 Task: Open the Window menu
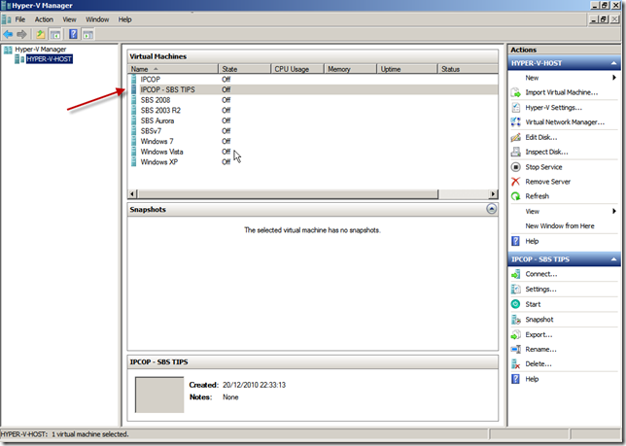click(x=97, y=19)
